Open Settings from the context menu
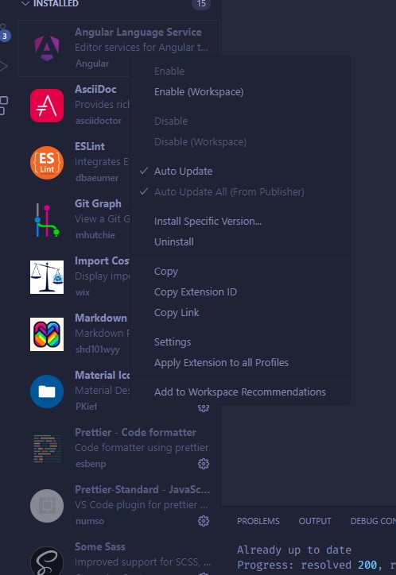Image resolution: width=396 pixels, height=575 pixels. [173, 342]
